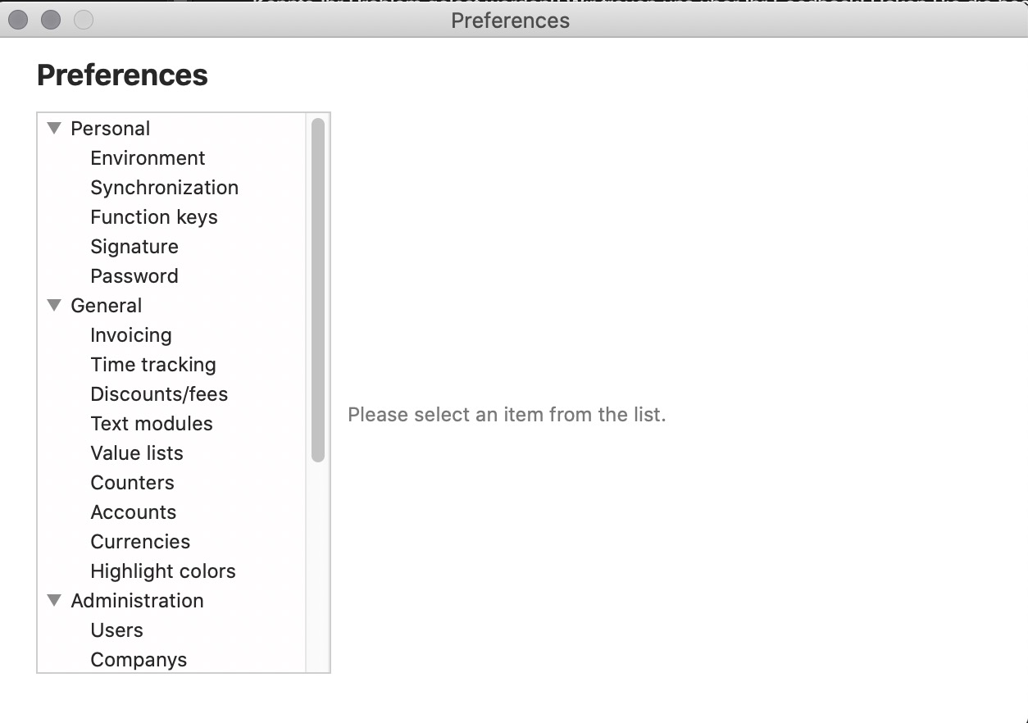
Task: Choose the Signature preference item
Action: pos(134,247)
